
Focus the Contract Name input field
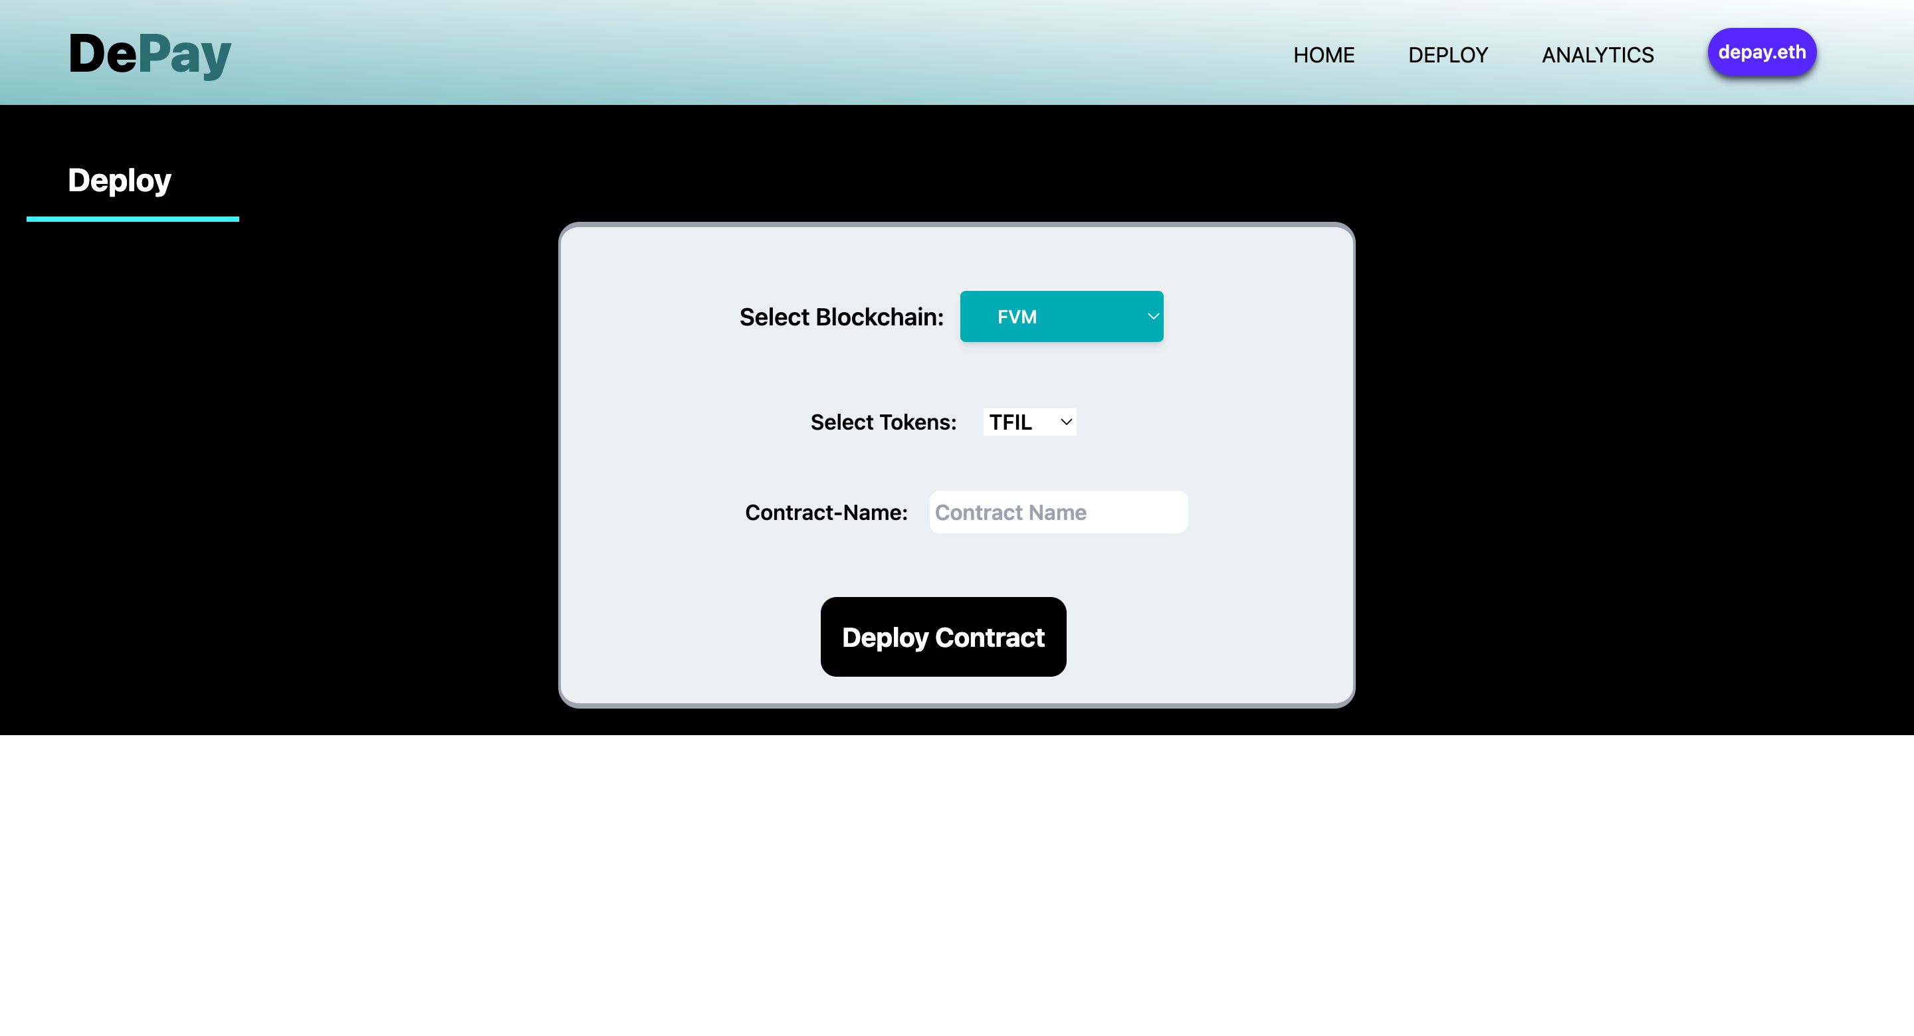(x=1058, y=511)
